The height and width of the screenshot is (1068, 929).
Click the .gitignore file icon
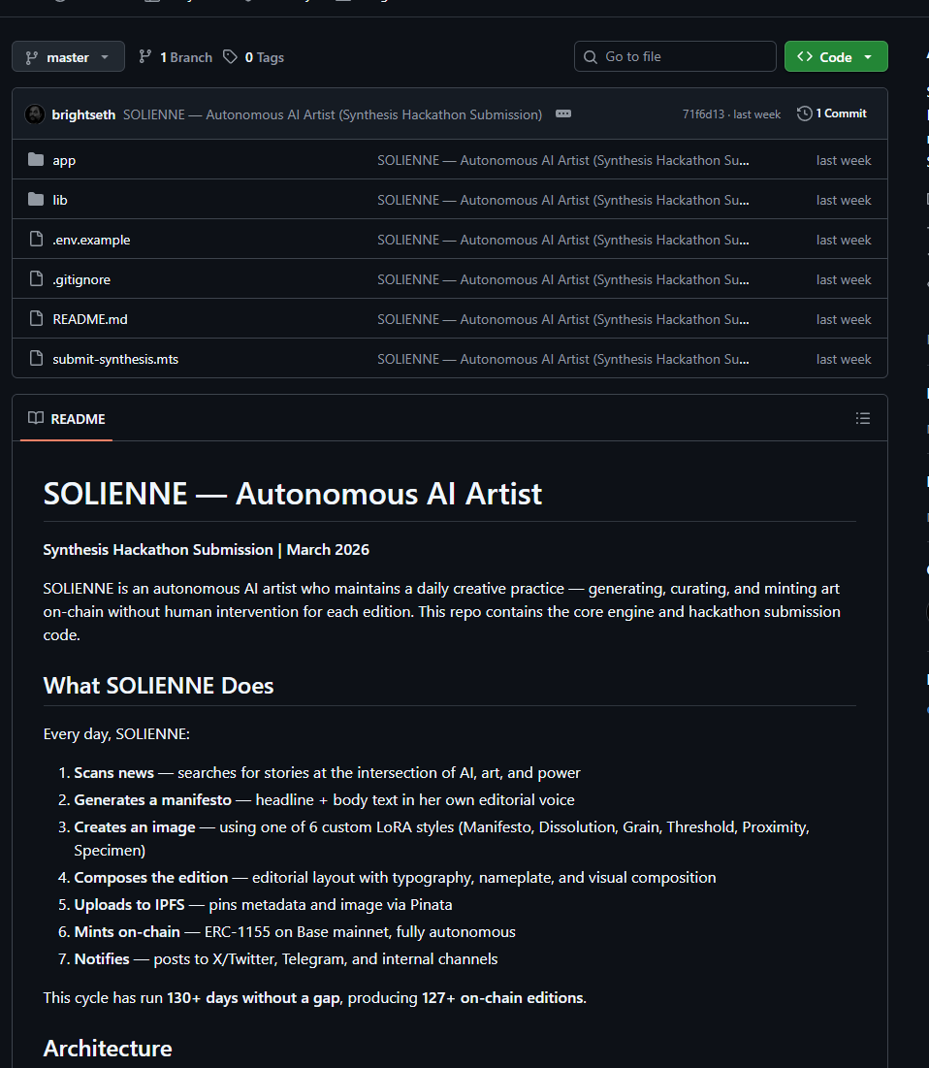[36, 278]
